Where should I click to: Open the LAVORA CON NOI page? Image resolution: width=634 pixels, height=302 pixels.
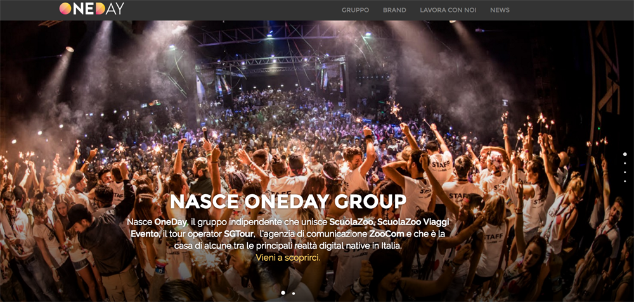click(x=448, y=10)
